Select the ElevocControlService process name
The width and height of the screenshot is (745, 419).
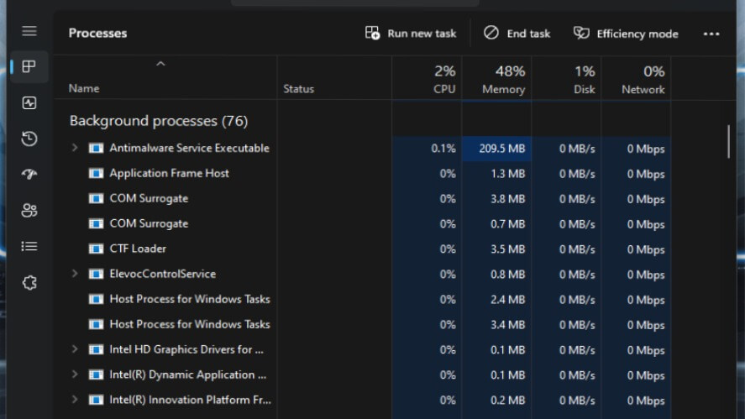(162, 274)
